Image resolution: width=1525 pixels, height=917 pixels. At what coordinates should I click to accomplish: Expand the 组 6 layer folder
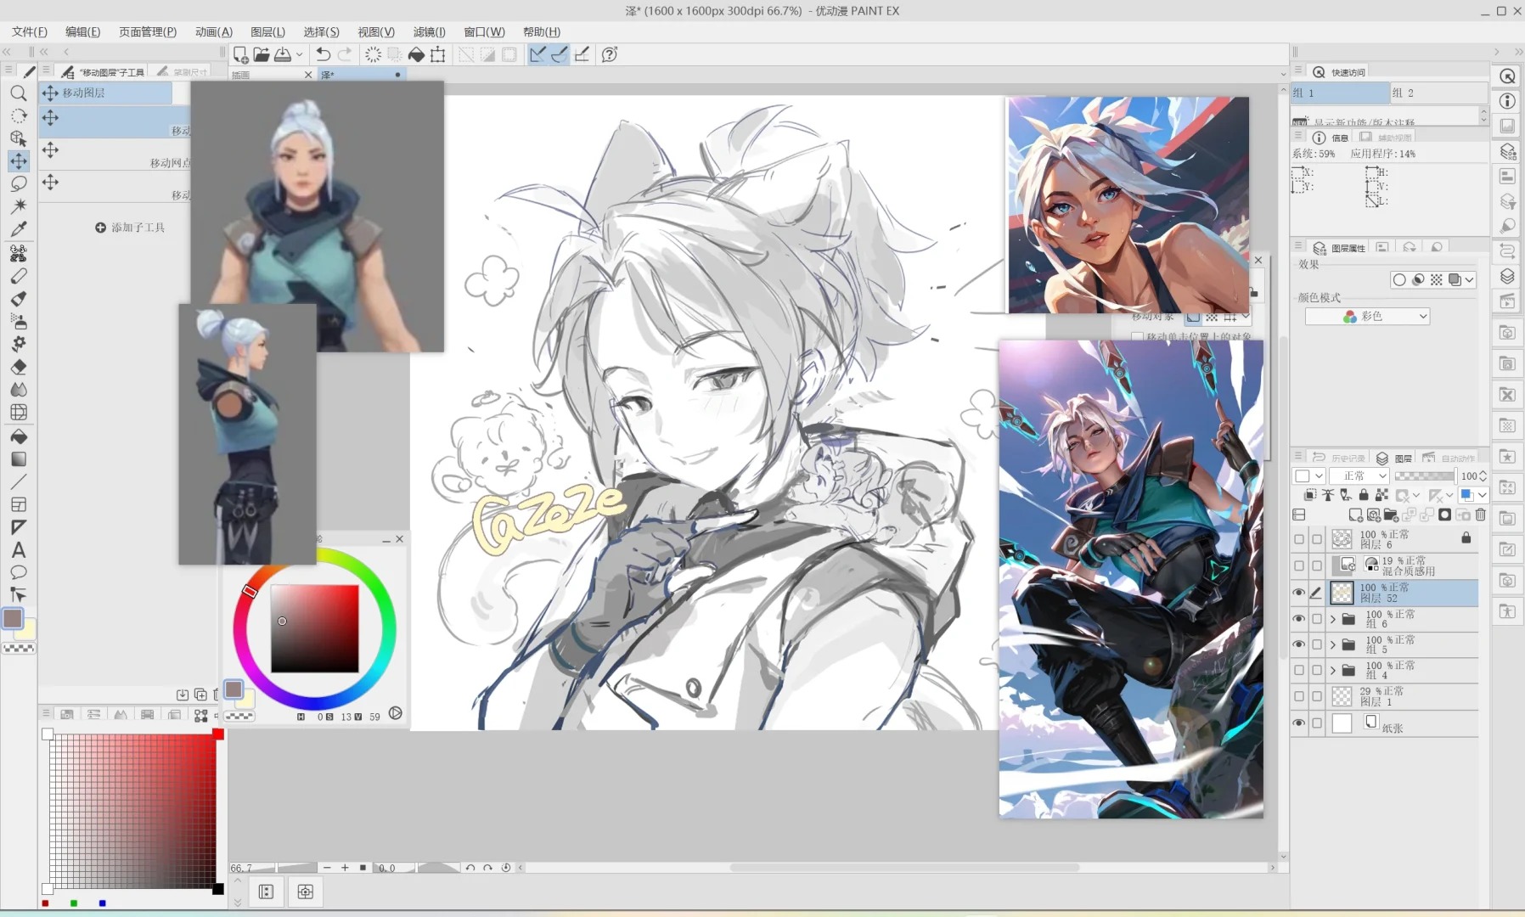click(1333, 619)
